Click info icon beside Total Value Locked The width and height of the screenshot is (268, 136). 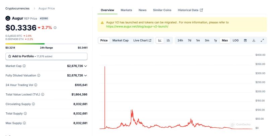click(43, 95)
